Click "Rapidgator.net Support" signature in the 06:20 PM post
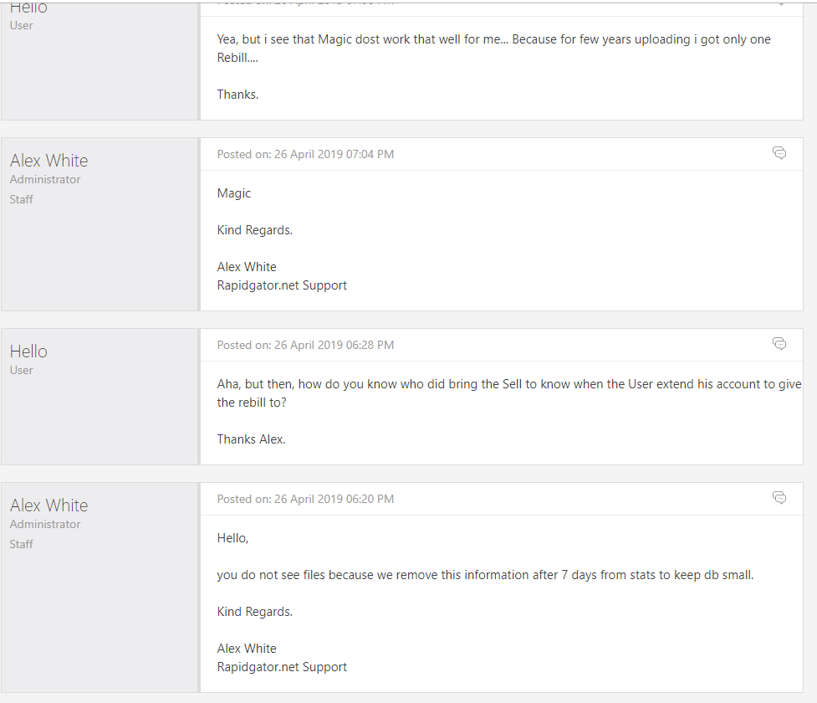 tap(282, 667)
